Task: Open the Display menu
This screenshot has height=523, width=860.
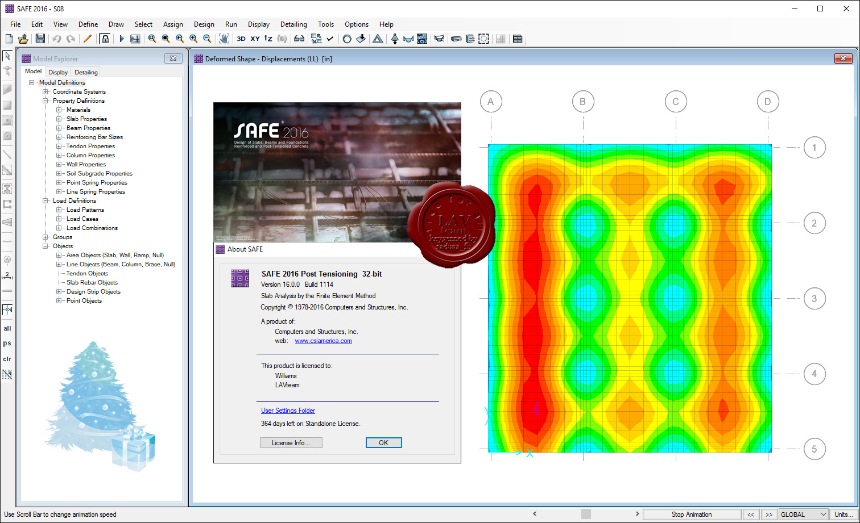Action: pyautogui.click(x=259, y=24)
